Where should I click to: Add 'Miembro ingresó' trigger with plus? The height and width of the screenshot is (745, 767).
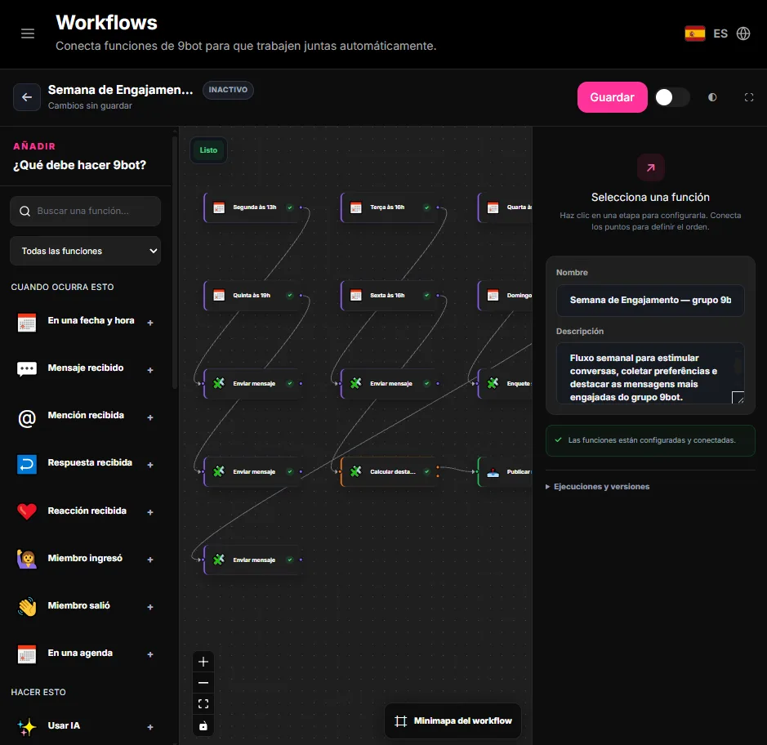pyautogui.click(x=150, y=559)
